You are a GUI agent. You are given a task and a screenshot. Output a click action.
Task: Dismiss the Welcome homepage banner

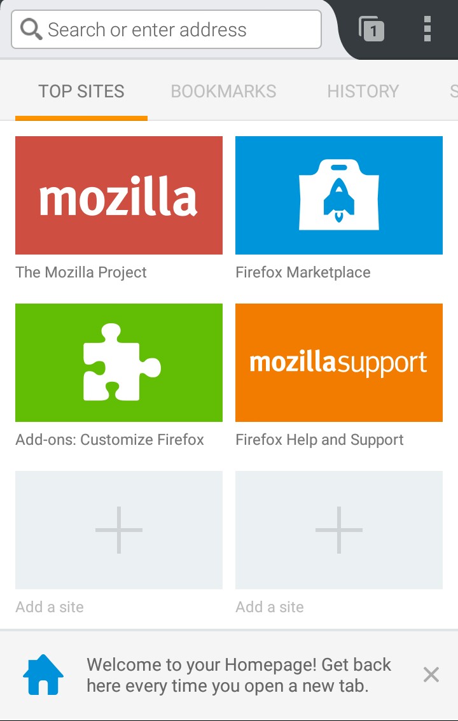pyautogui.click(x=431, y=675)
